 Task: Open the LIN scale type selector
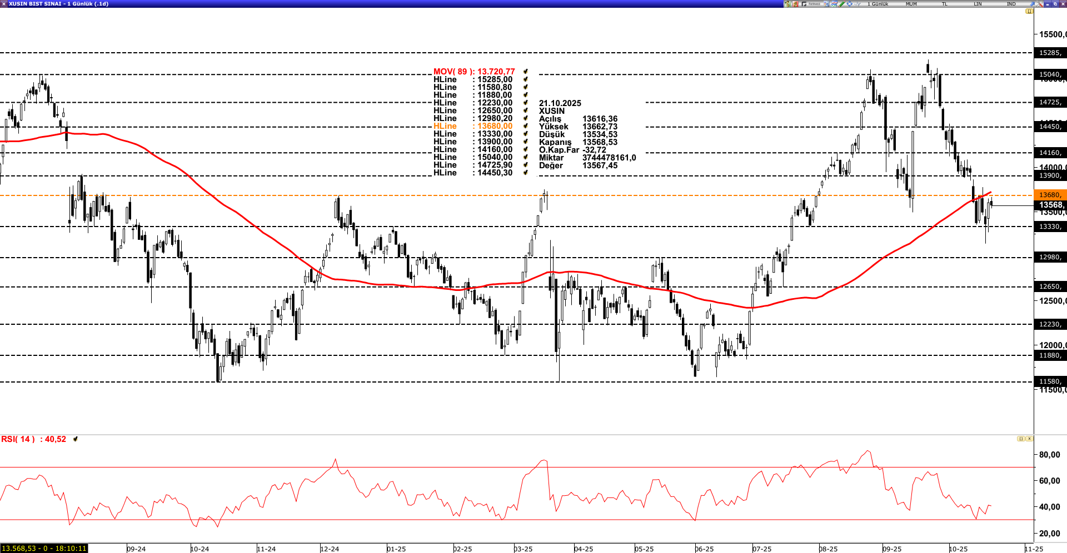tap(978, 4)
